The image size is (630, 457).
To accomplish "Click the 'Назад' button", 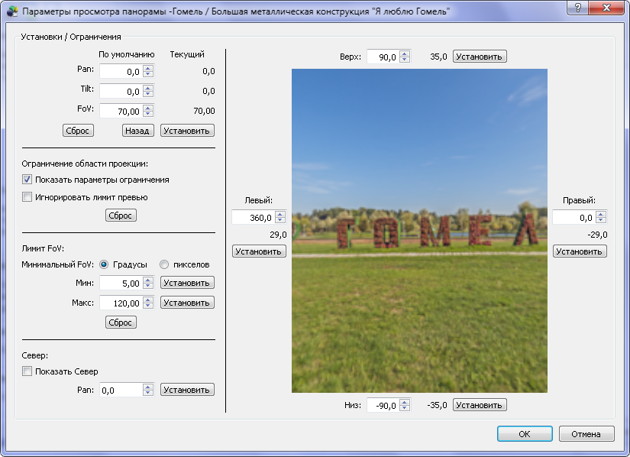I will point(137,131).
